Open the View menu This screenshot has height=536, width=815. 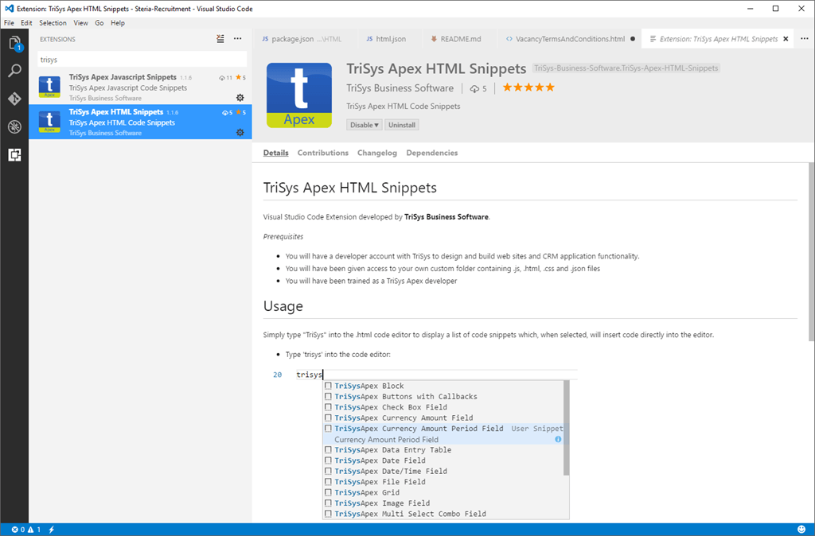(80, 23)
